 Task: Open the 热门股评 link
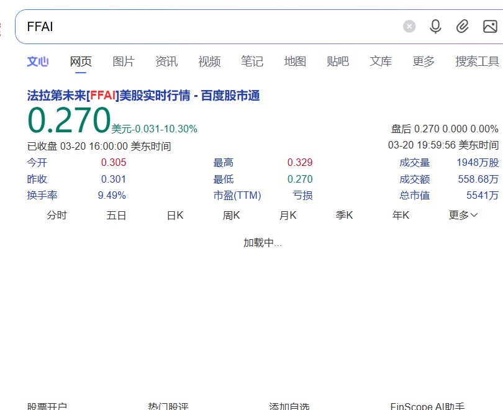pos(168,406)
